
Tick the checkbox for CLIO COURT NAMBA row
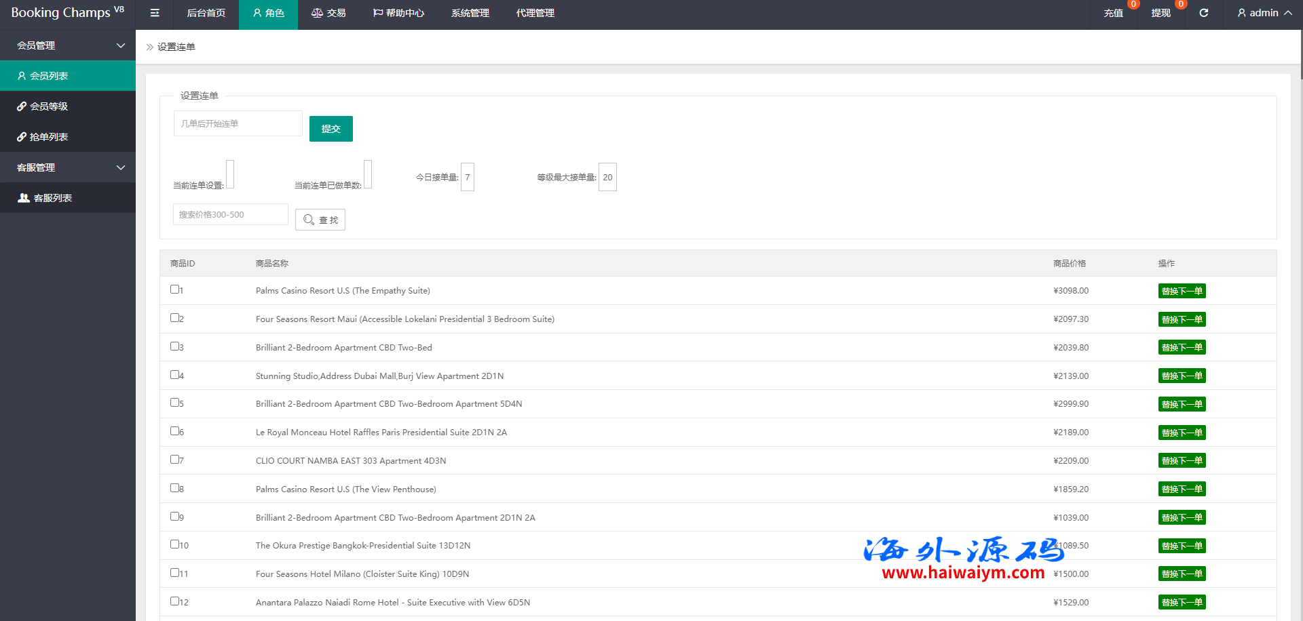pos(174,460)
